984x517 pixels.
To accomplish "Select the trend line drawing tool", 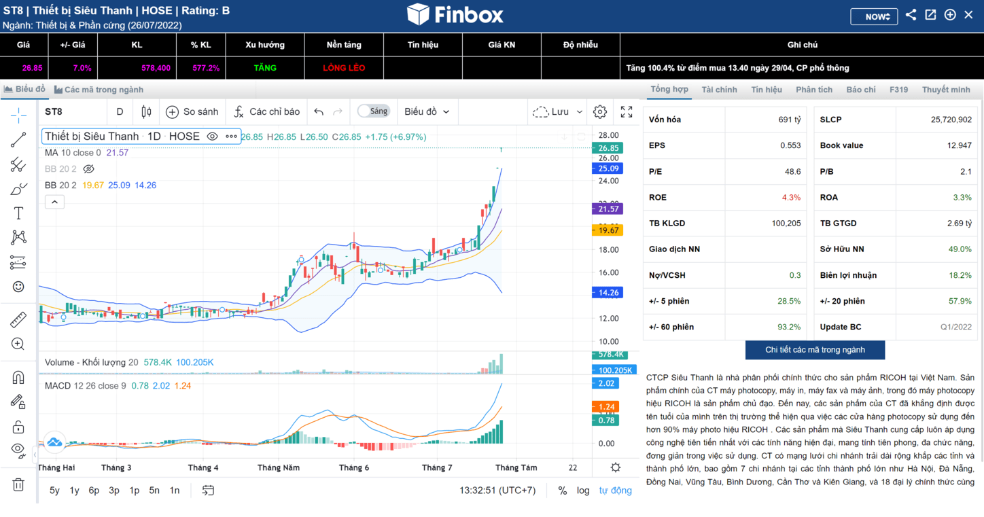I will 18,140.
